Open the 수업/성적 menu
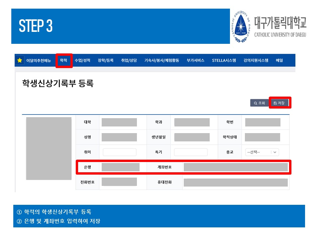The width and height of the screenshot is (319, 239). pyautogui.click(x=82, y=60)
